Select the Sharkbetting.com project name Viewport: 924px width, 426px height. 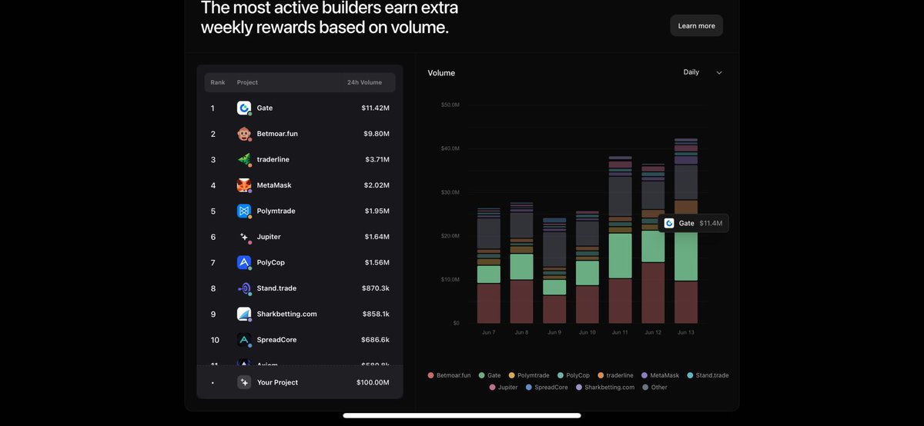point(286,315)
